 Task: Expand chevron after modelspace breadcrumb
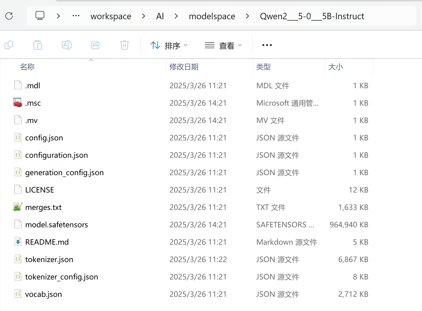(247, 16)
